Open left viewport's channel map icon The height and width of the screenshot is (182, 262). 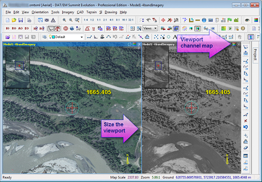pyautogui.click(x=134, y=44)
